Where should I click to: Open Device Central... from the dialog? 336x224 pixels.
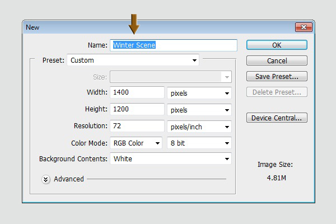click(277, 118)
